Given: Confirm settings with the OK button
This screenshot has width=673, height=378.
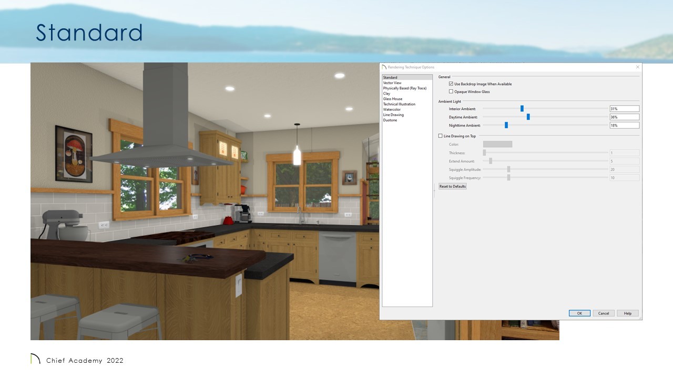Looking at the screenshot, I should [x=579, y=313].
